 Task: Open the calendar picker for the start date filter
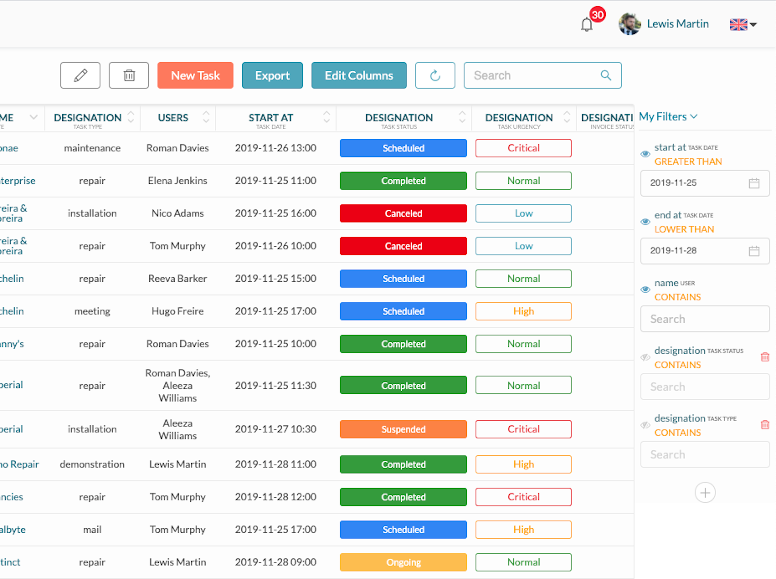coord(754,183)
